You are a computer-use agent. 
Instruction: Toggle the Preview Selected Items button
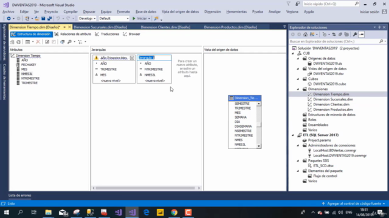362,35
